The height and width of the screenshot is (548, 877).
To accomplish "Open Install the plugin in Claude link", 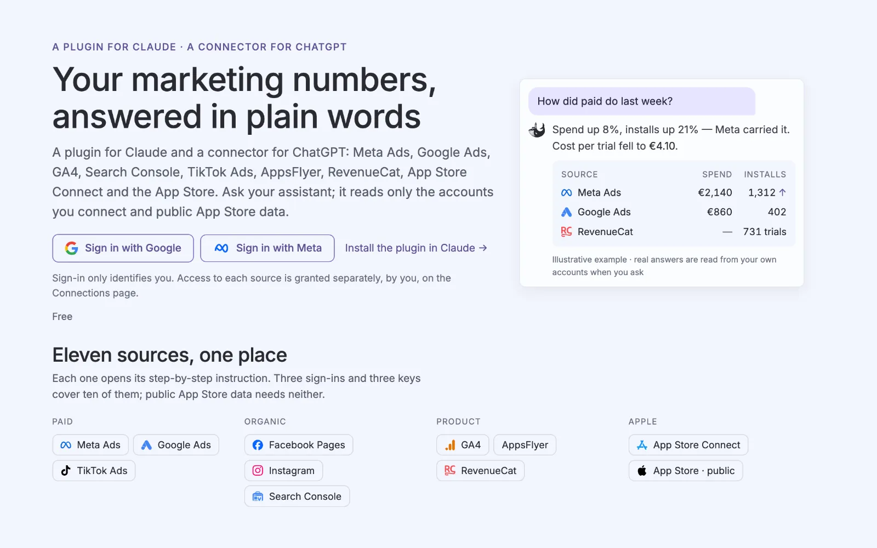I will click(416, 248).
